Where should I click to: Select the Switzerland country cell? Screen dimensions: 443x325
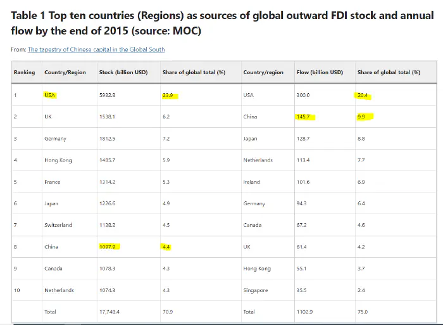58,225
